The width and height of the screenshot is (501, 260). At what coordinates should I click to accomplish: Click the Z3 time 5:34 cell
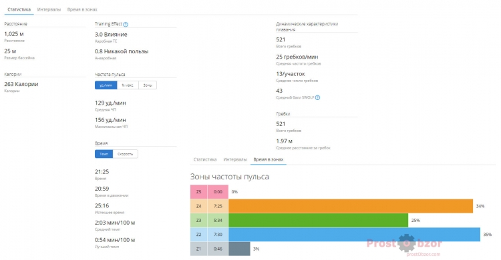click(218, 220)
